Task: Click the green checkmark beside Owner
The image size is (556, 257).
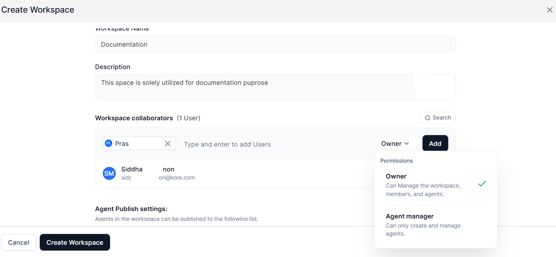Action: [x=482, y=184]
